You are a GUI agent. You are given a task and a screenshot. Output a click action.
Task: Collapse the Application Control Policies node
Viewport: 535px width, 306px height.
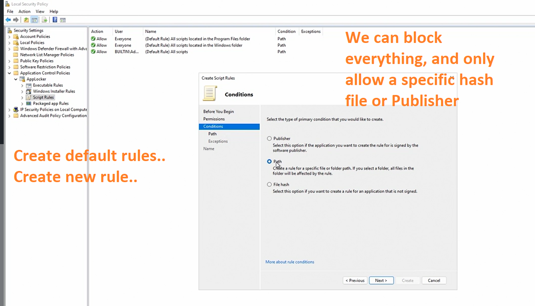pyautogui.click(x=9, y=73)
